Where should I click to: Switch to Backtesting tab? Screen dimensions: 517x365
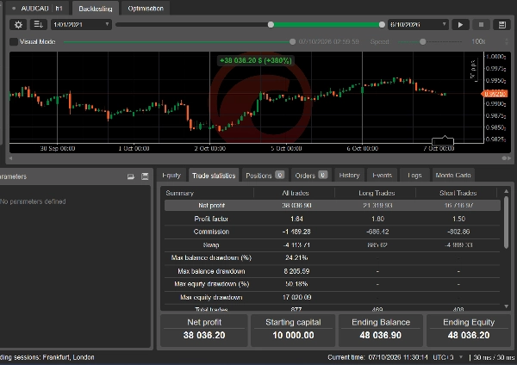[x=96, y=9]
